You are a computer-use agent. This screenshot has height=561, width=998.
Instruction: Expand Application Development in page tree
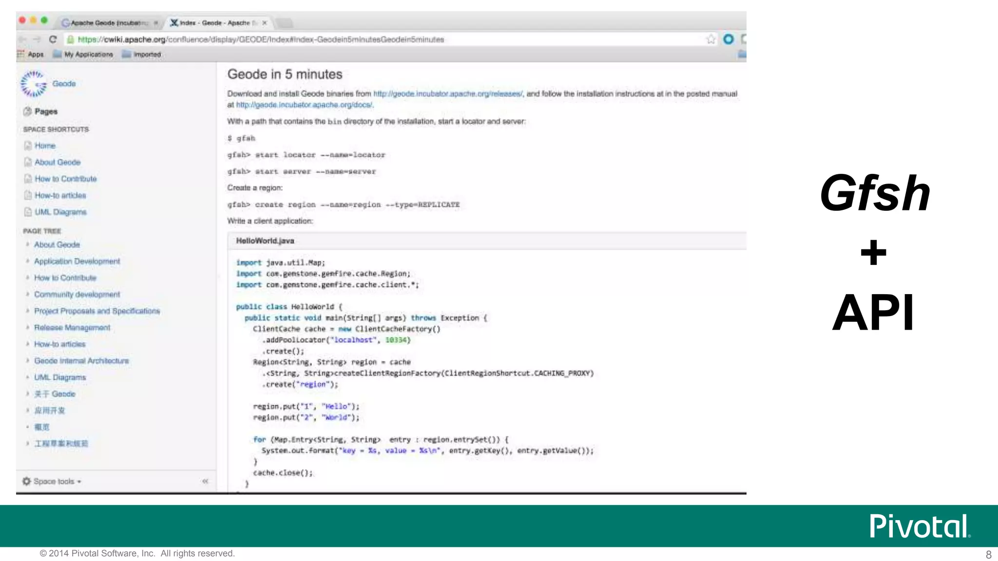tap(27, 261)
